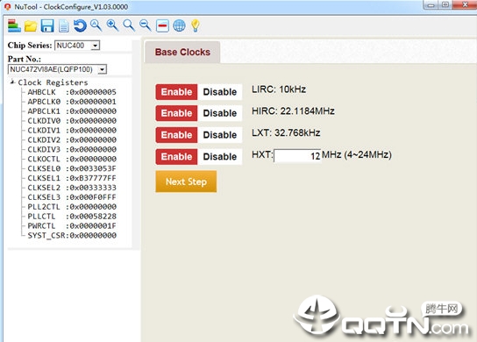Image resolution: width=477 pixels, height=342 pixels.
Task: Click the 'LXT: 32.768kHz' label
Action: pos(286,133)
